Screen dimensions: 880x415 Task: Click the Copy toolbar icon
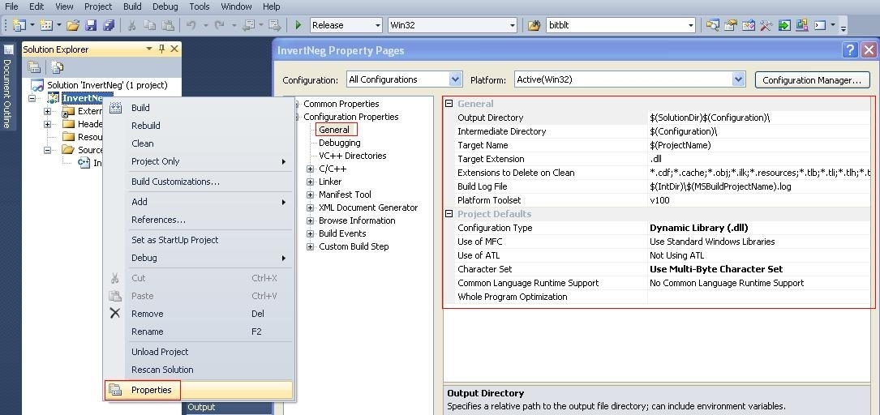[x=149, y=25]
